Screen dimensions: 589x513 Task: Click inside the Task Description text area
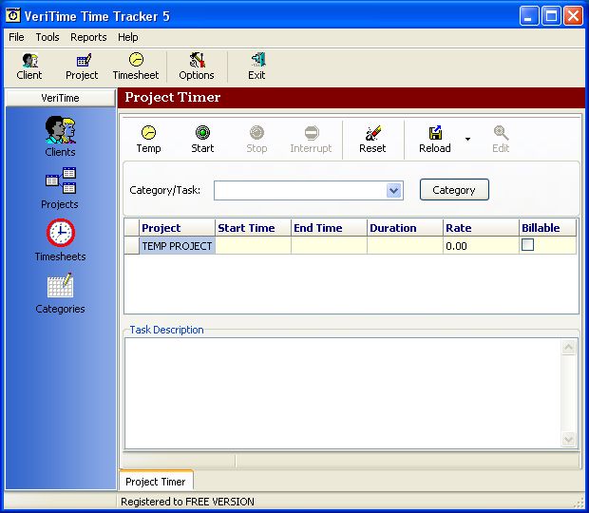tap(343, 392)
